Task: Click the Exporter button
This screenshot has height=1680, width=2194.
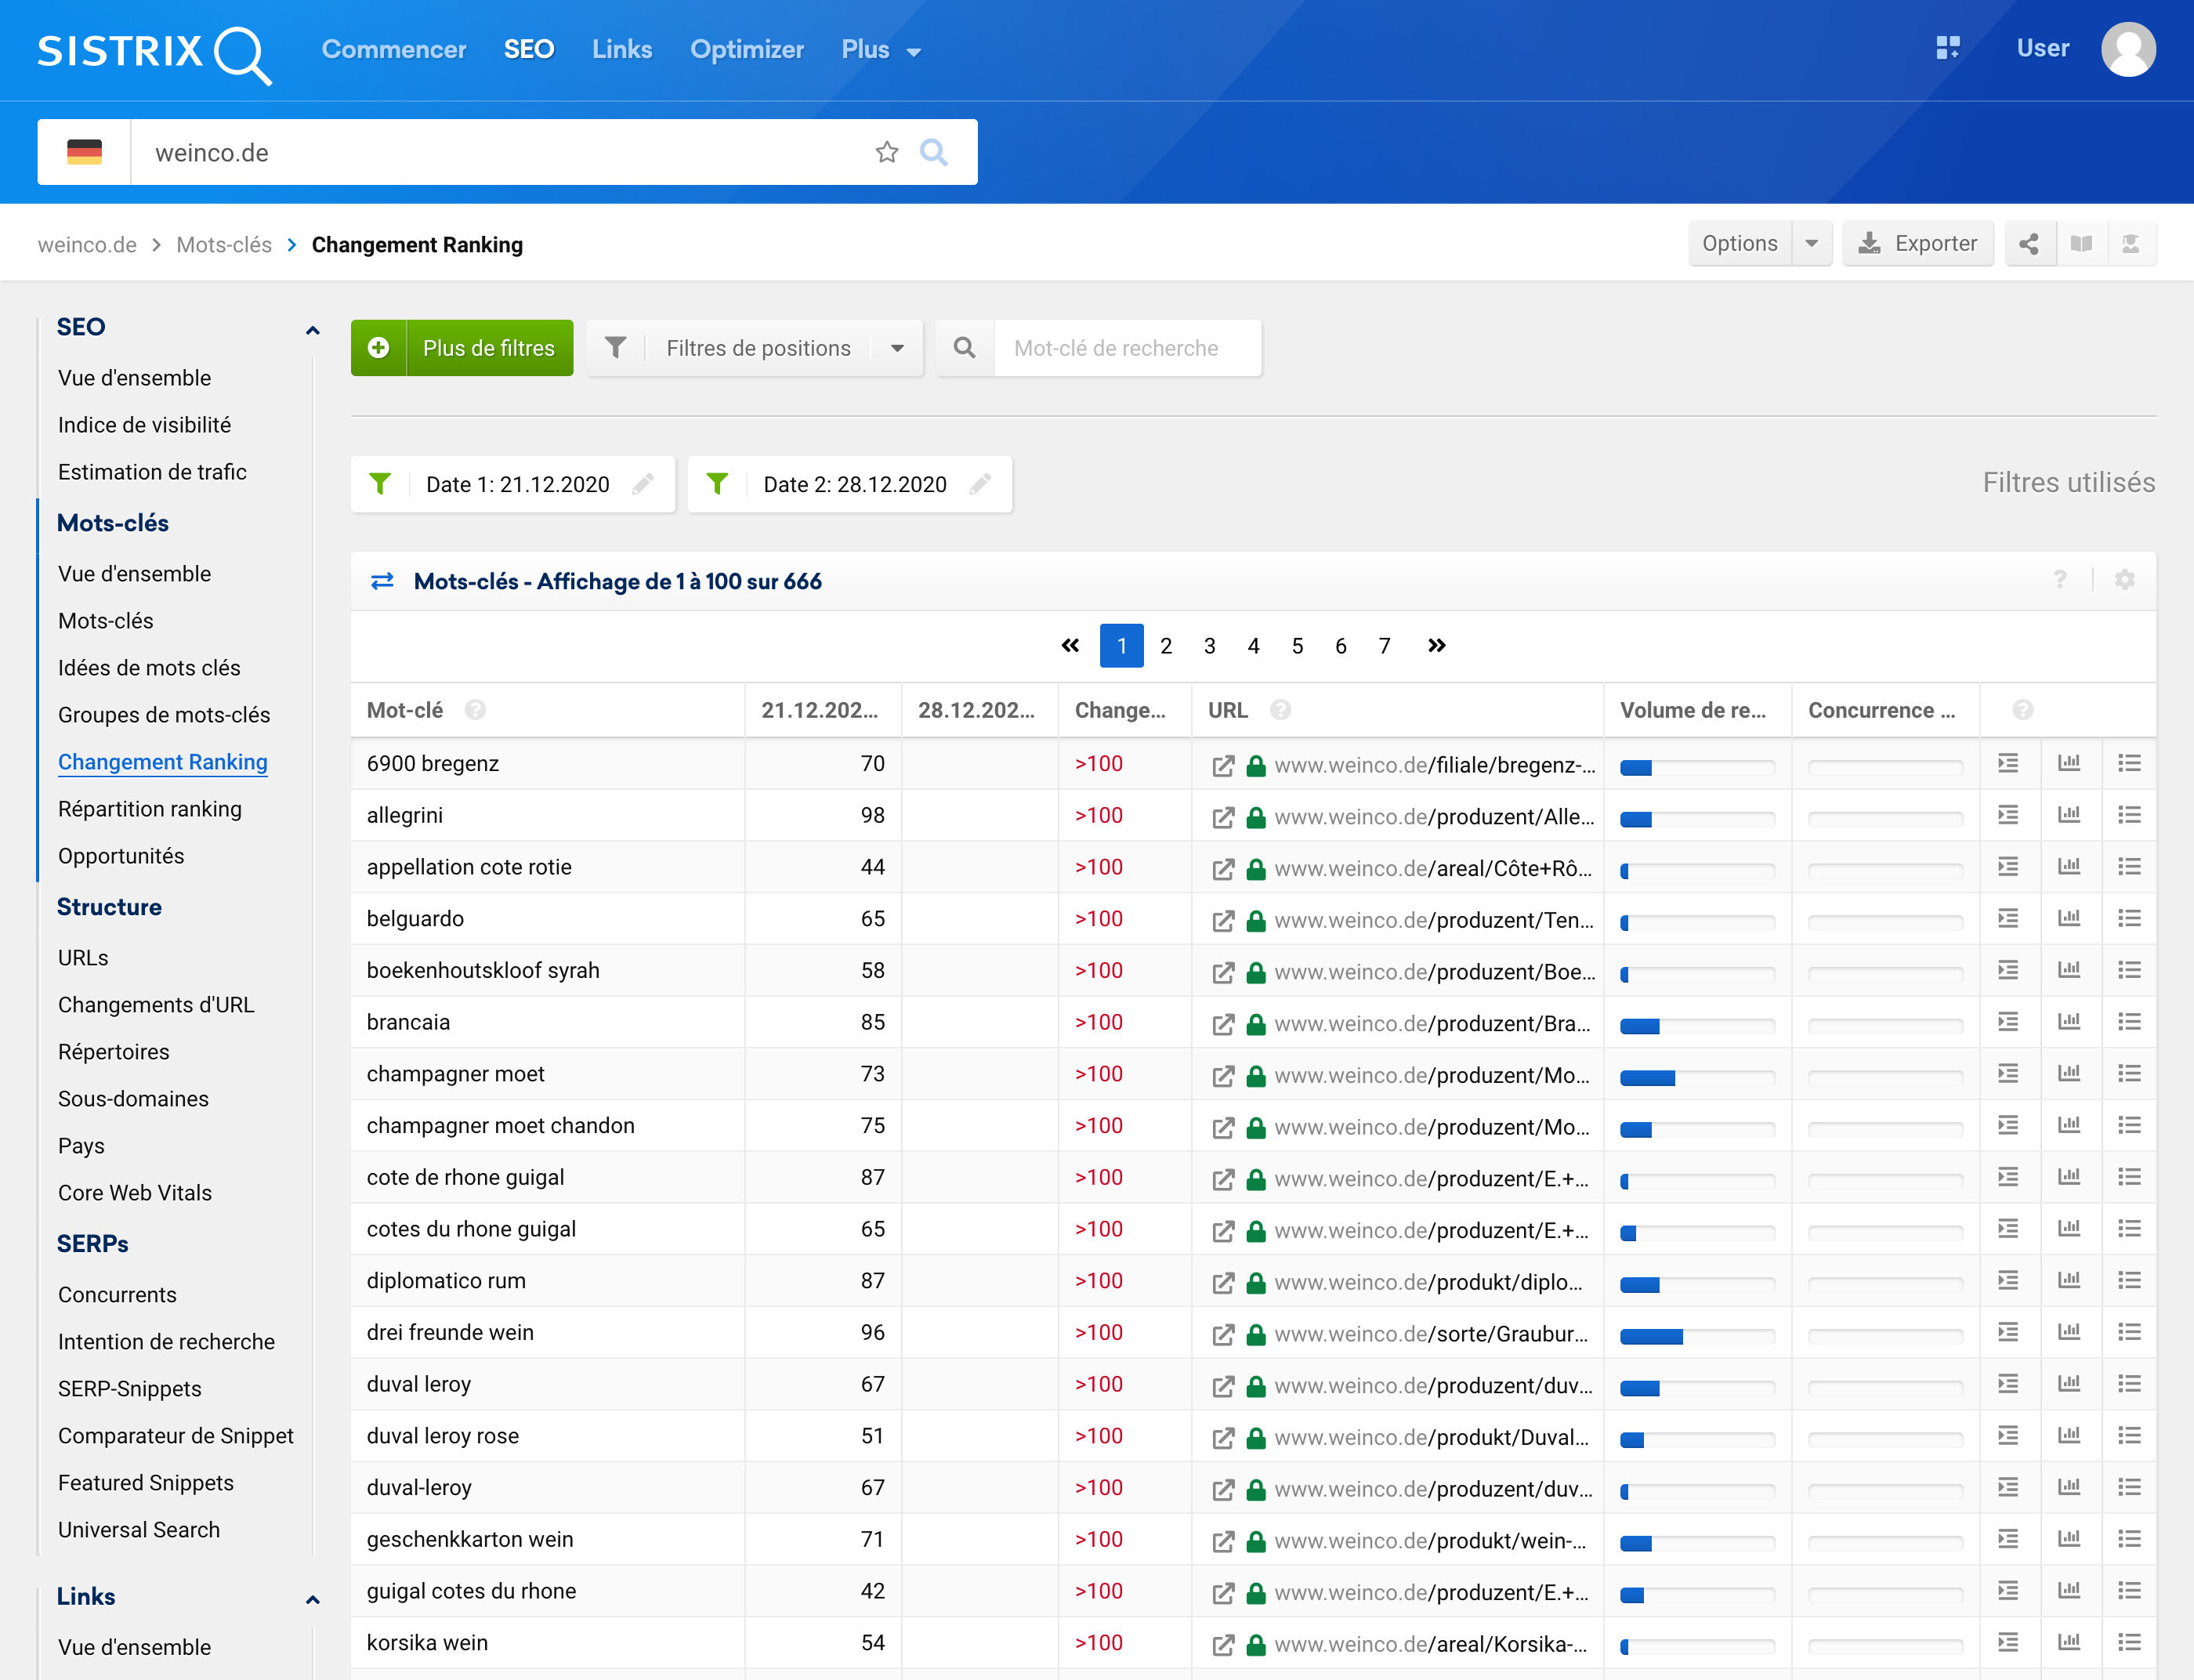Action: [x=1918, y=244]
